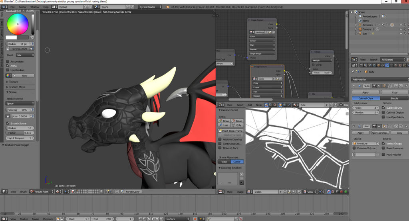Image resolution: width=409 pixels, height=221 pixels.
Task: Open Stroke Method Space dropdown
Action: (x=20, y=103)
